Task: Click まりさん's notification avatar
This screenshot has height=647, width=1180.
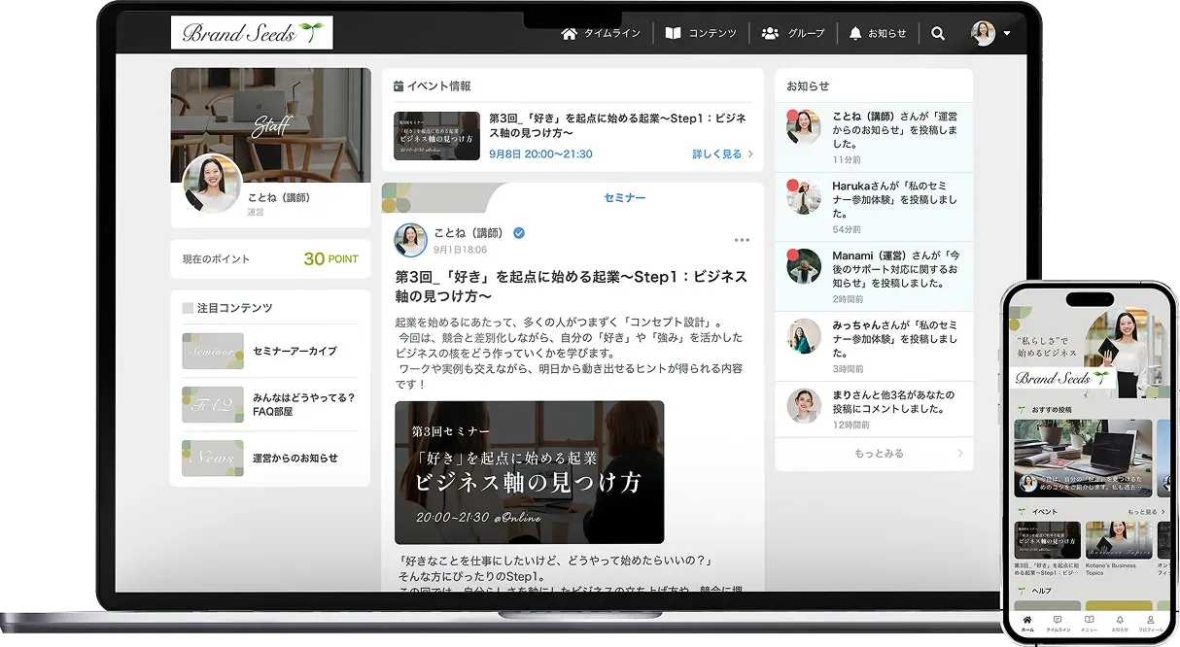Action: click(804, 405)
